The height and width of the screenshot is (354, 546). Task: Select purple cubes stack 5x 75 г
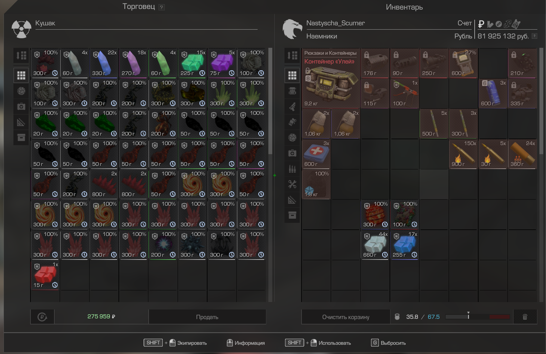(222, 63)
